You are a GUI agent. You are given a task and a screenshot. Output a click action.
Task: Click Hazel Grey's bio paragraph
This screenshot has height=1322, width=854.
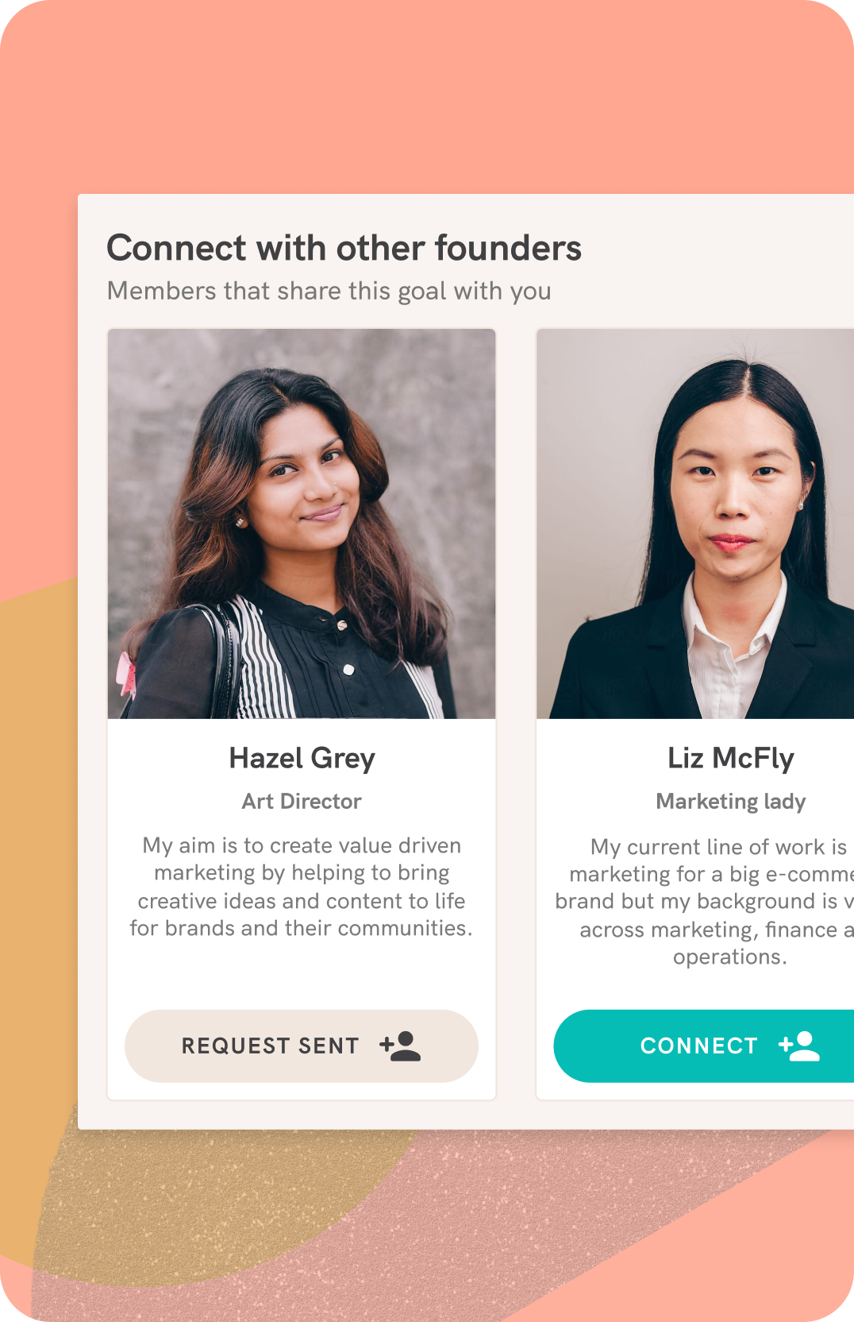click(x=302, y=887)
